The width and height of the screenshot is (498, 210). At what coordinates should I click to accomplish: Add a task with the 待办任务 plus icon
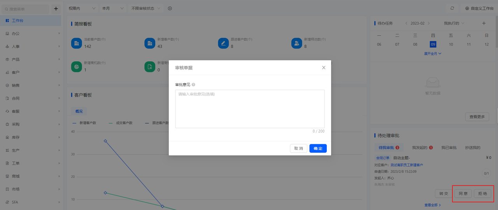(484, 23)
